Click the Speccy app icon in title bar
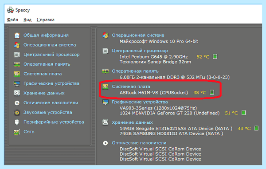 point(10,10)
